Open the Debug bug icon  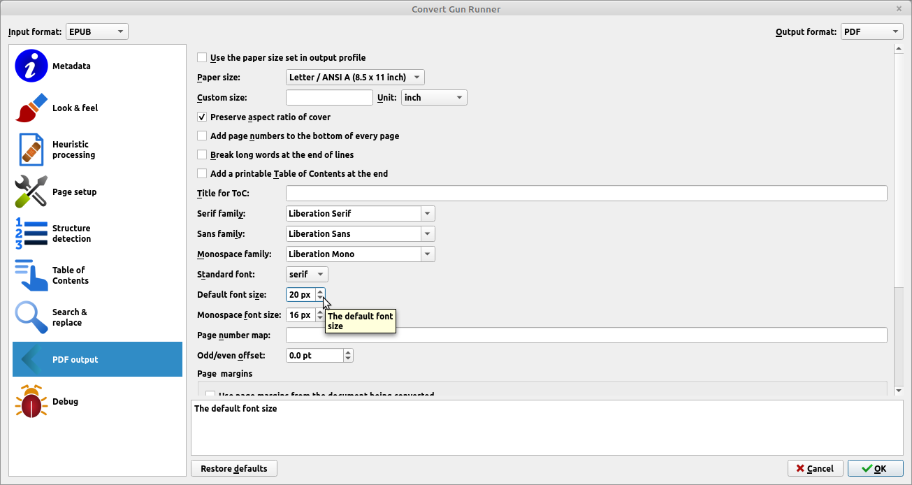point(31,402)
